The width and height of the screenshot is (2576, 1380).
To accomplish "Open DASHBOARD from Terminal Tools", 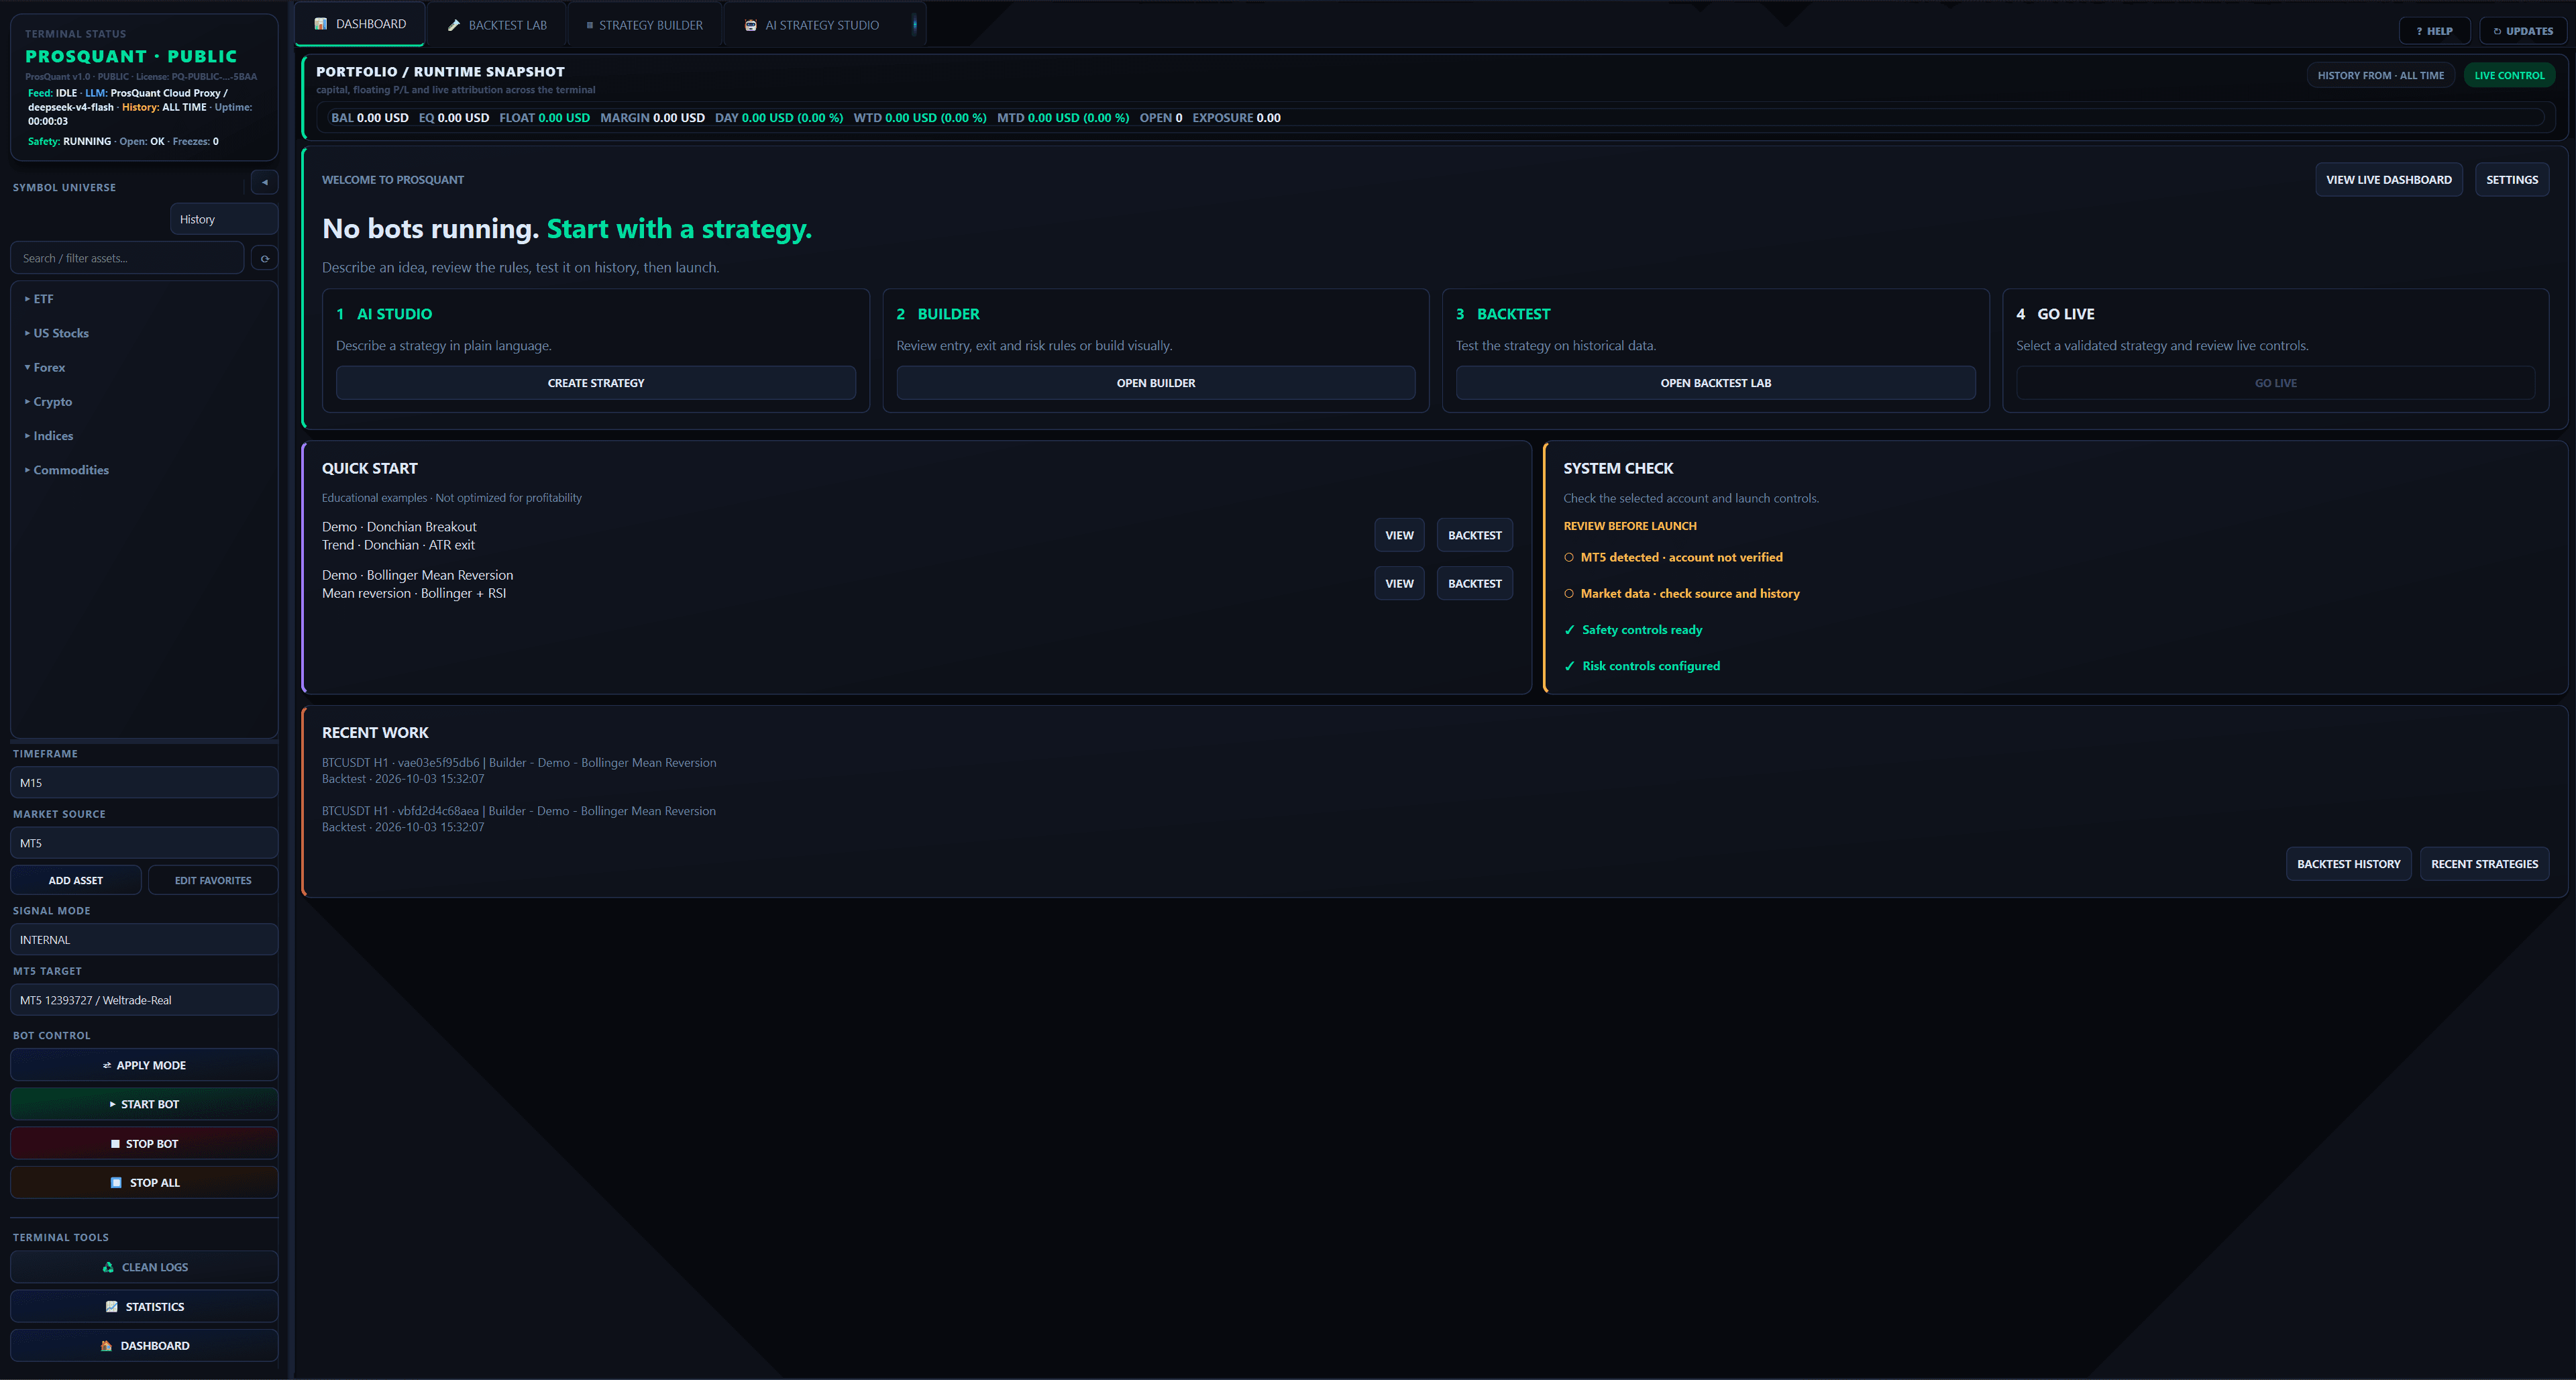I will pyautogui.click(x=144, y=1346).
